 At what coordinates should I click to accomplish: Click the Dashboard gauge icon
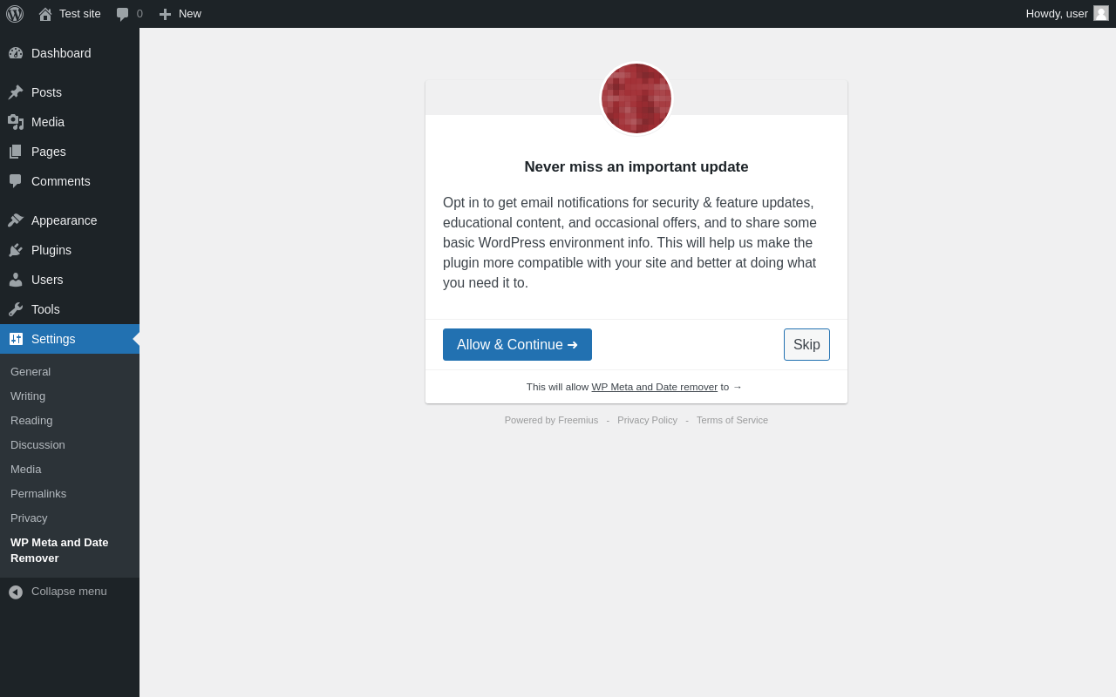pos(16,53)
